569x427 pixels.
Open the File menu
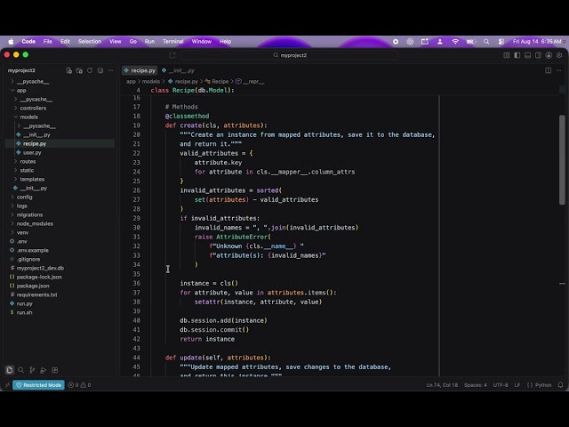pos(47,42)
